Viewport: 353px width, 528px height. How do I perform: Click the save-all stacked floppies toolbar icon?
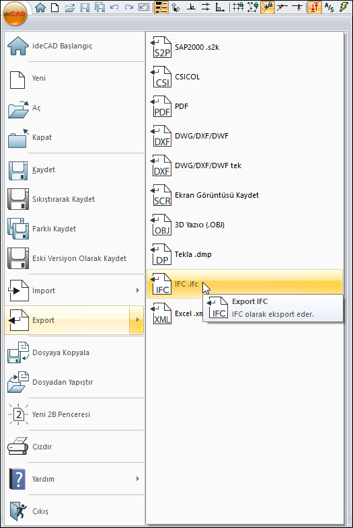click(x=100, y=7)
